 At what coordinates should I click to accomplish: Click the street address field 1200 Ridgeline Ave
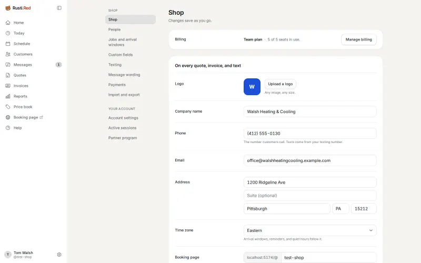310,182
